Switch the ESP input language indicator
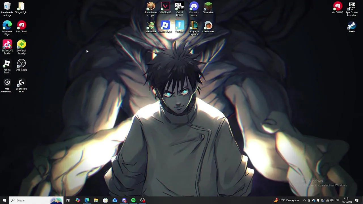This screenshot has height=204, width=363. pos(337,200)
